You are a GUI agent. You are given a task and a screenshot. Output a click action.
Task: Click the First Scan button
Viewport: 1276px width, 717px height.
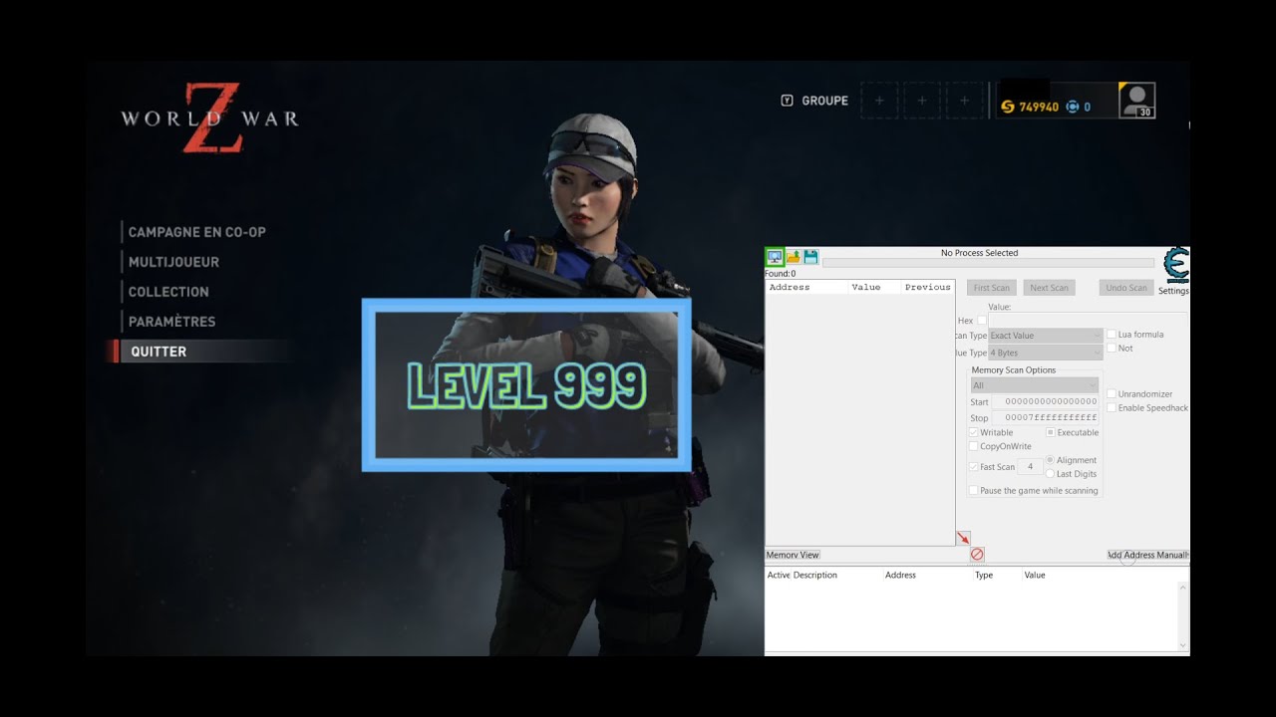(992, 288)
